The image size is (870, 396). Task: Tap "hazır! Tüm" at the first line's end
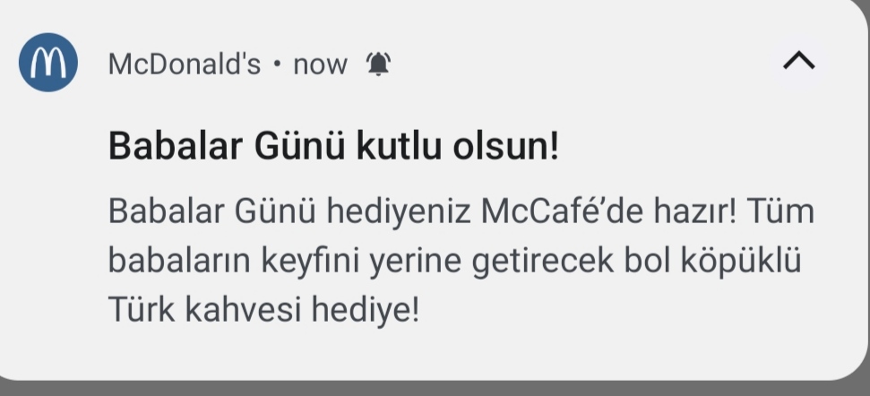[x=734, y=211]
